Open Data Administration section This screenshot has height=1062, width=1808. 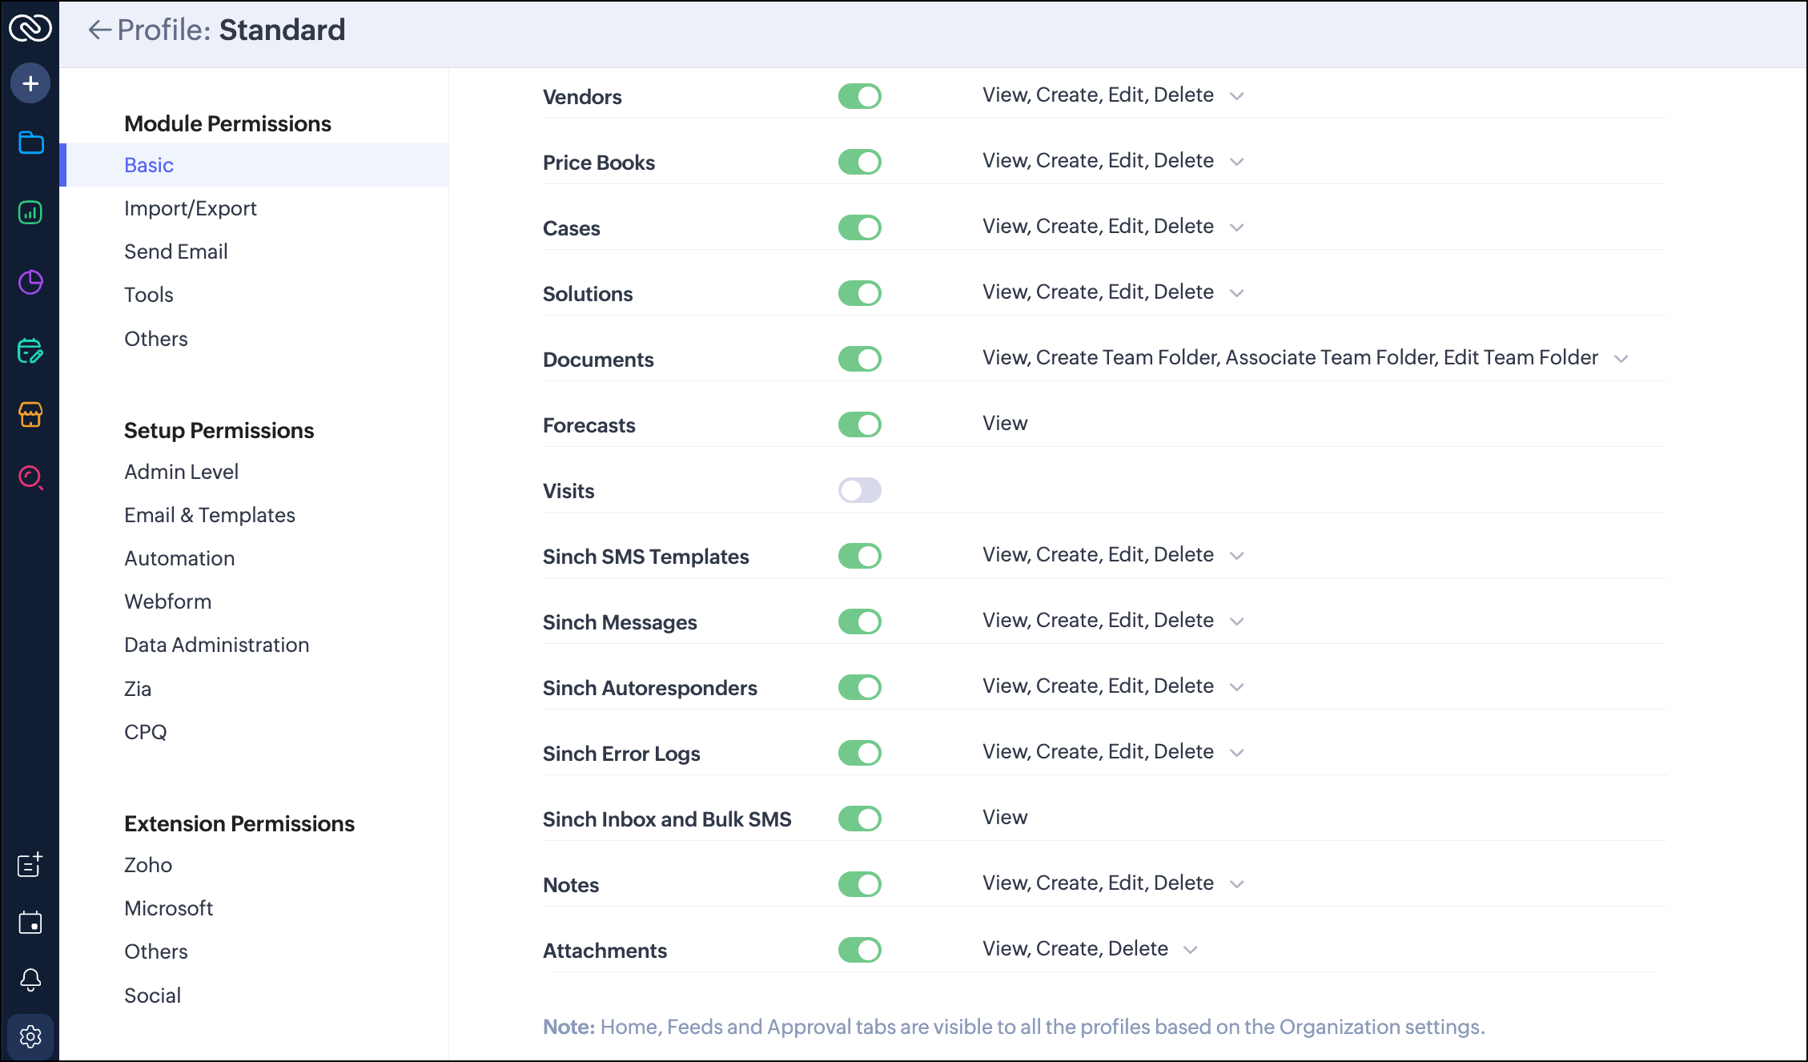tap(216, 645)
